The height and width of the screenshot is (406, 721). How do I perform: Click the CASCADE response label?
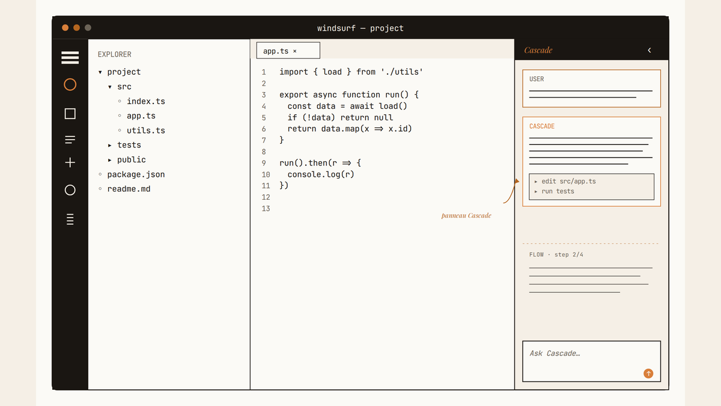coord(542,126)
